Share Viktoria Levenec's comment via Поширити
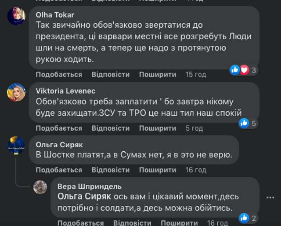 click(158, 128)
